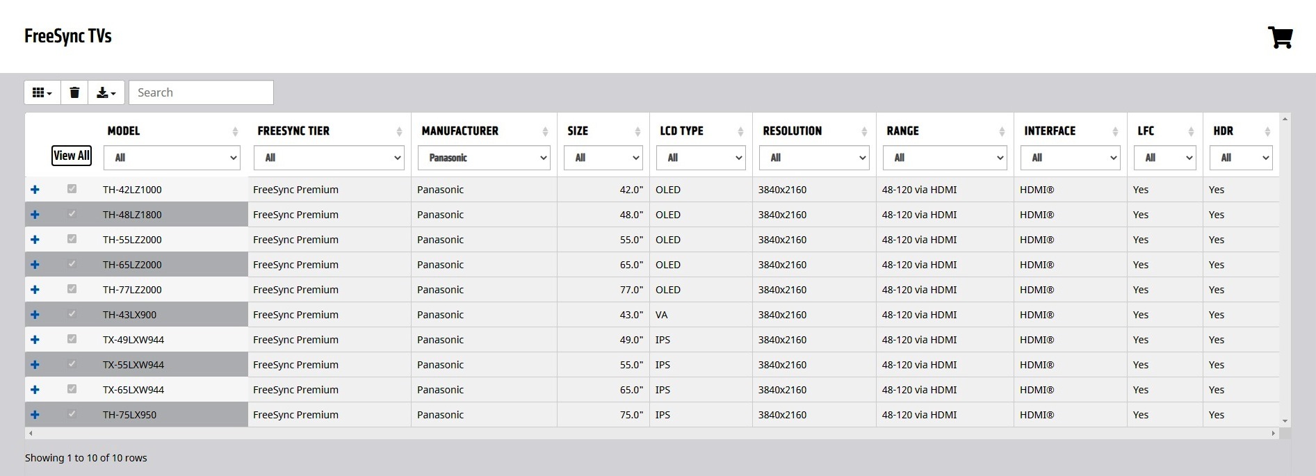Expand details for TH-43LX900 row

click(35, 315)
